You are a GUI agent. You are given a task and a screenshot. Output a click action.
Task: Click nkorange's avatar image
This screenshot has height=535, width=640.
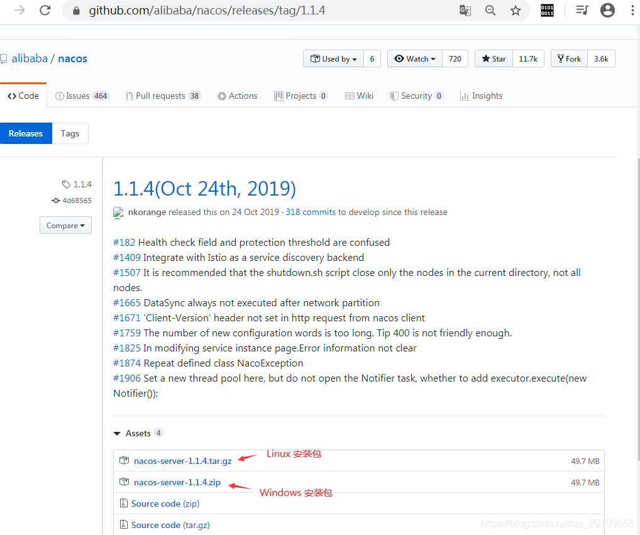118,212
